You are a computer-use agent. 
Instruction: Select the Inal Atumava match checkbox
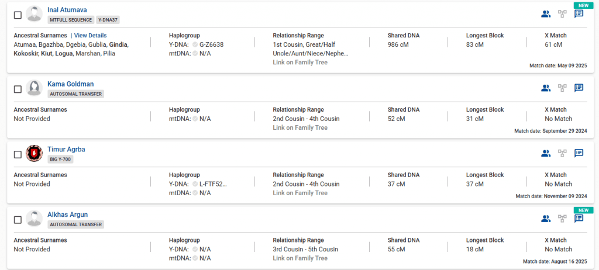coord(18,15)
